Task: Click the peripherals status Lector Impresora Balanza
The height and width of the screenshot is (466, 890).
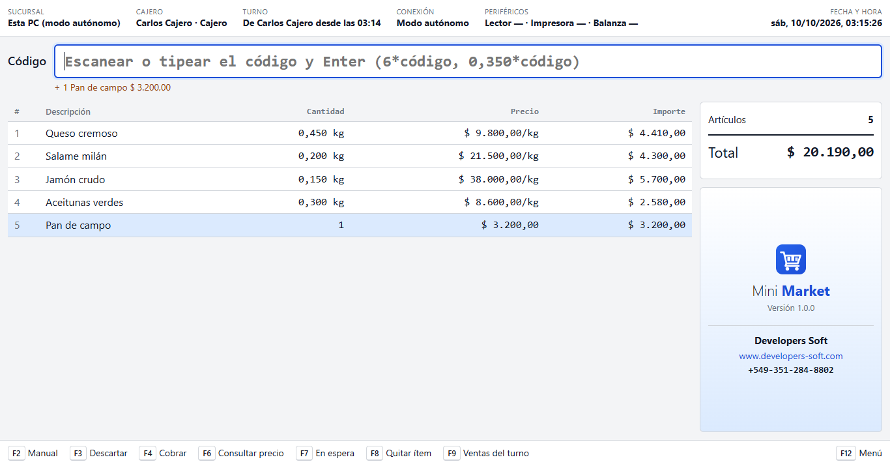Action: 561,23
